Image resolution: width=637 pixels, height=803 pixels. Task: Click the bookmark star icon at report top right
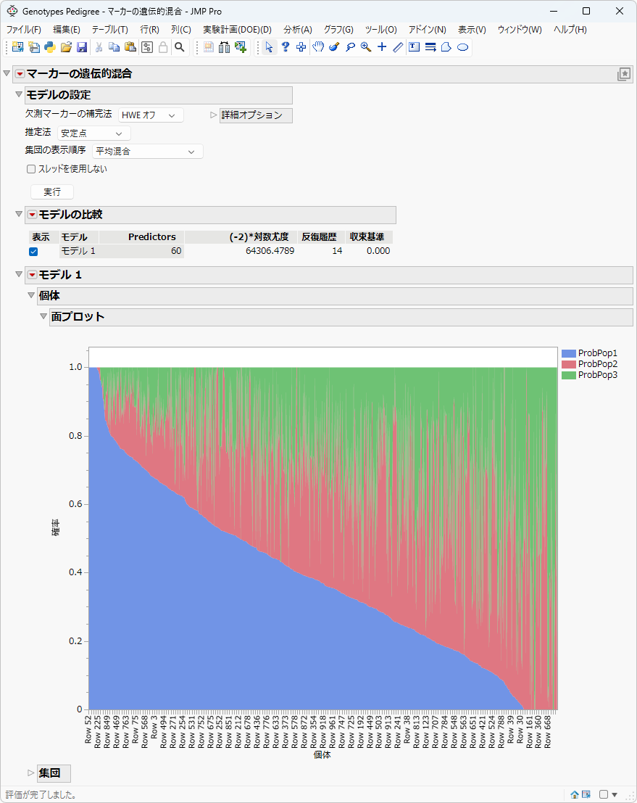click(624, 74)
